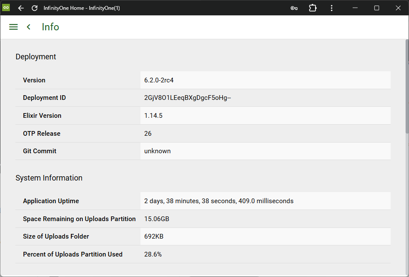Click the browser back arrow in title bar
This screenshot has width=409, height=277.
[x=21, y=8]
